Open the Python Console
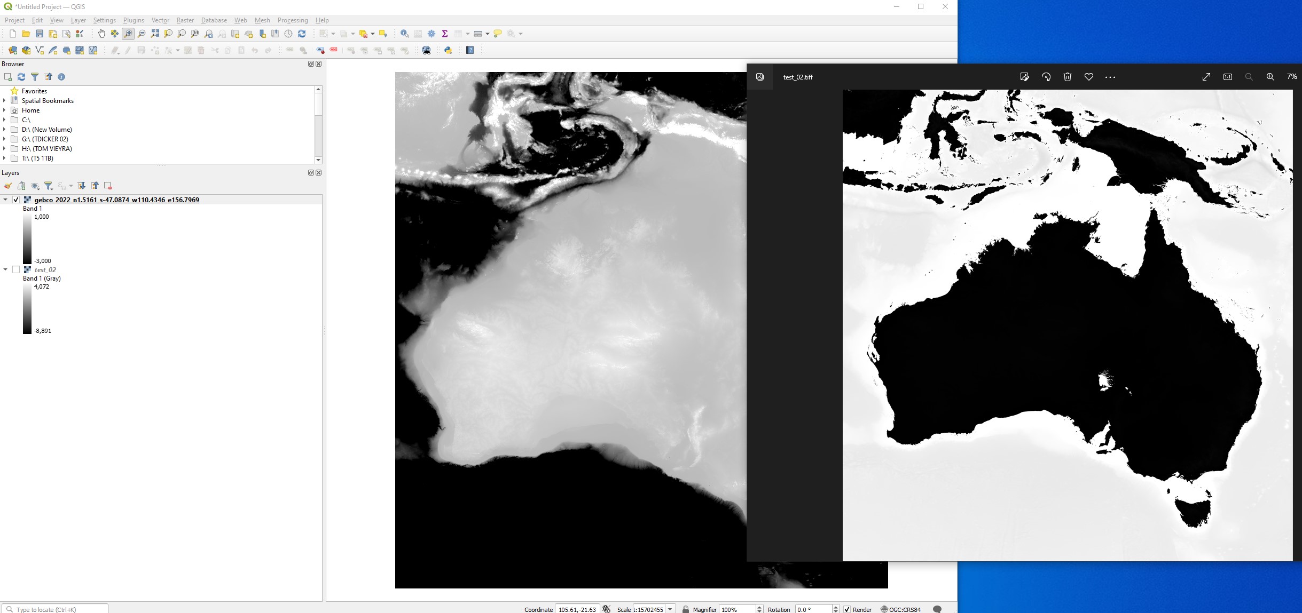This screenshot has width=1302, height=613. click(x=448, y=50)
